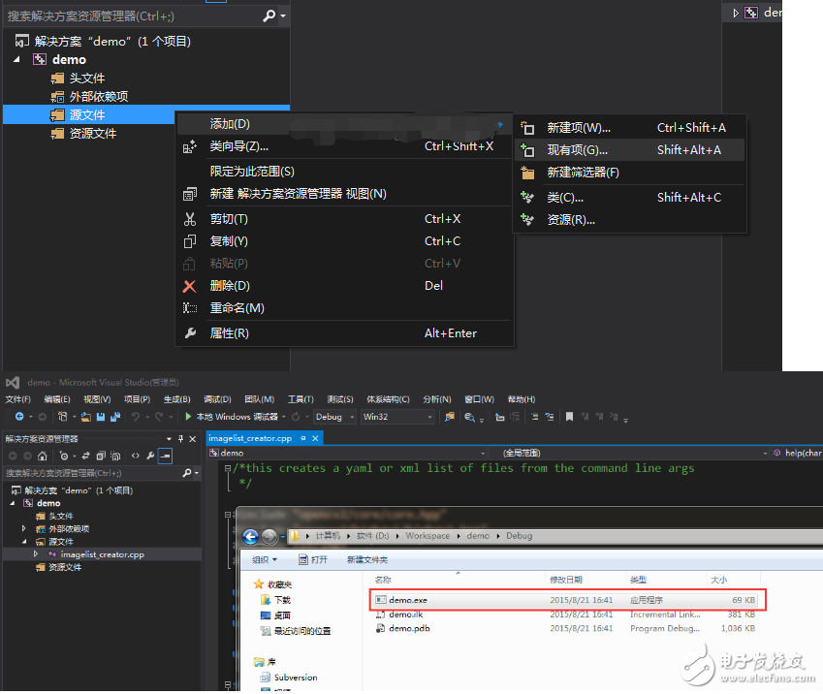Click 新建文件夹 button in file explorer
Screen dimensions: 823x694
[366, 559]
